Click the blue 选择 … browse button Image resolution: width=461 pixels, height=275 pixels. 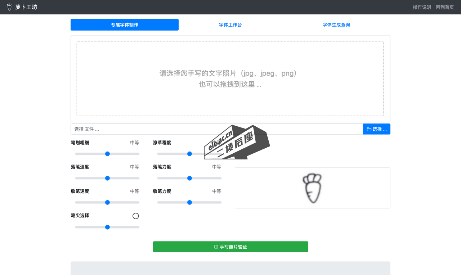[x=377, y=129]
